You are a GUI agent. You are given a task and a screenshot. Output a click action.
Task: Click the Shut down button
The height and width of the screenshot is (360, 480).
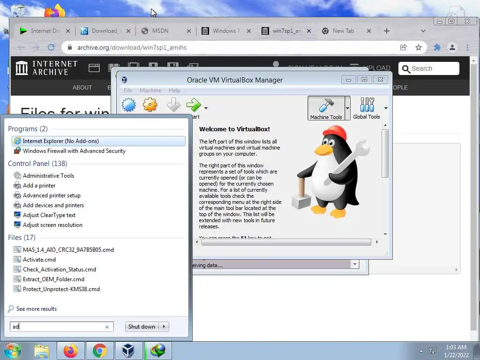[x=142, y=327]
